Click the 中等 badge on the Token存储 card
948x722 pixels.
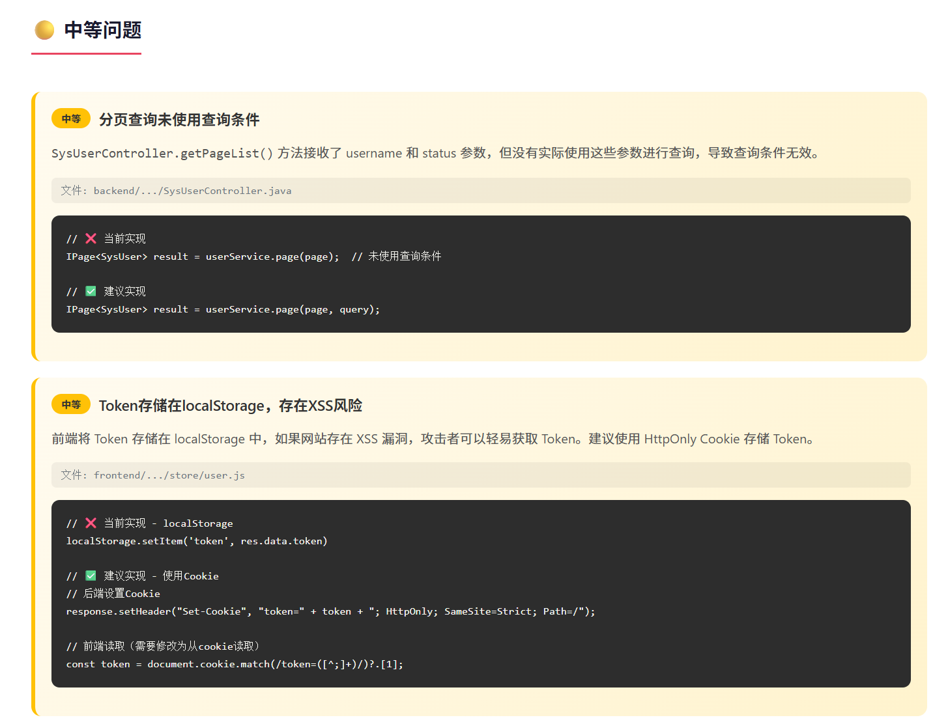pos(71,404)
